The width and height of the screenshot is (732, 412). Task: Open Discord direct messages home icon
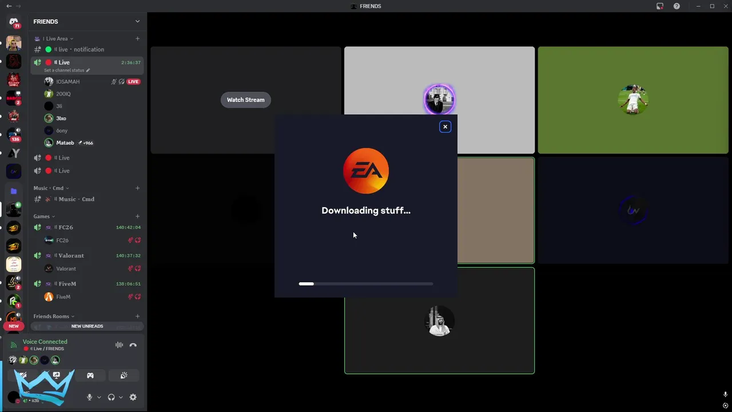pos(14,22)
